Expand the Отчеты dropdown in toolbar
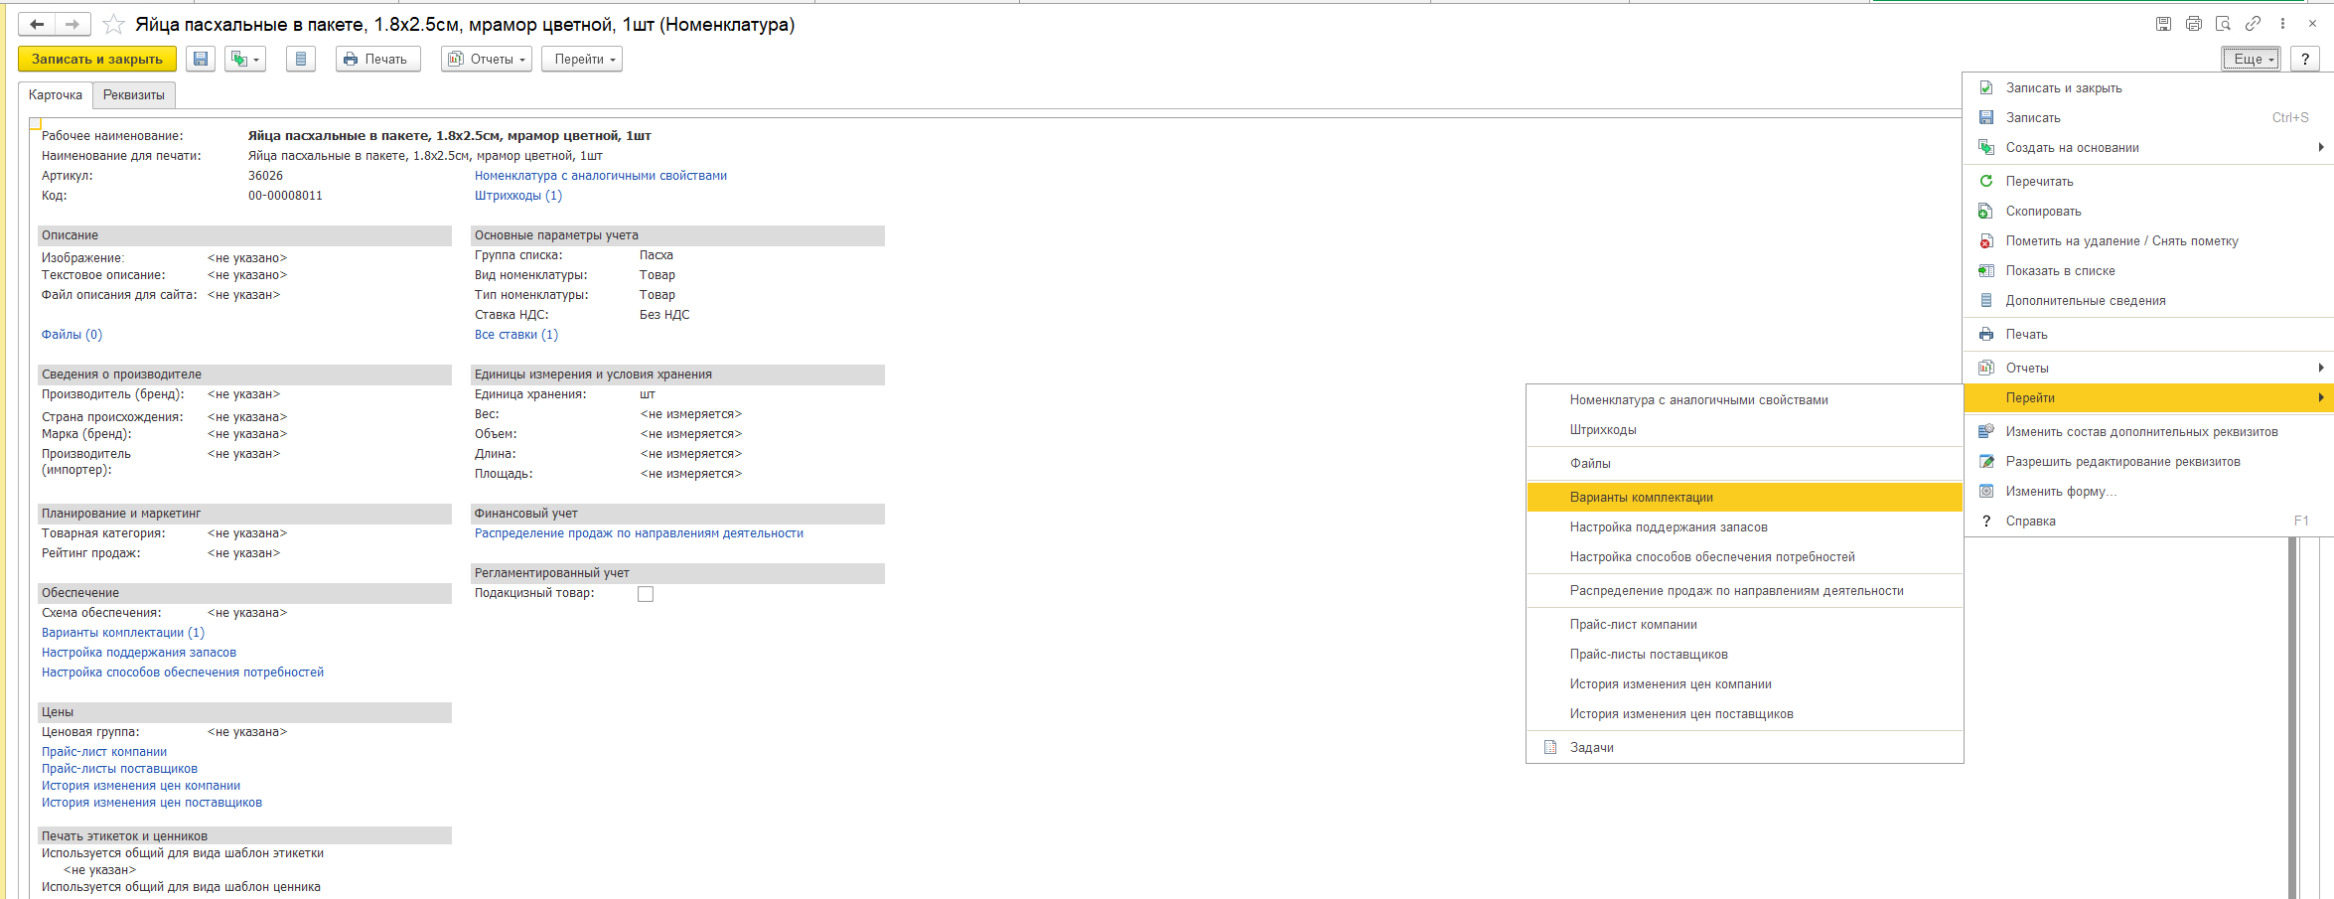Viewport: 2334px width, 899px height. pyautogui.click(x=487, y=60)
